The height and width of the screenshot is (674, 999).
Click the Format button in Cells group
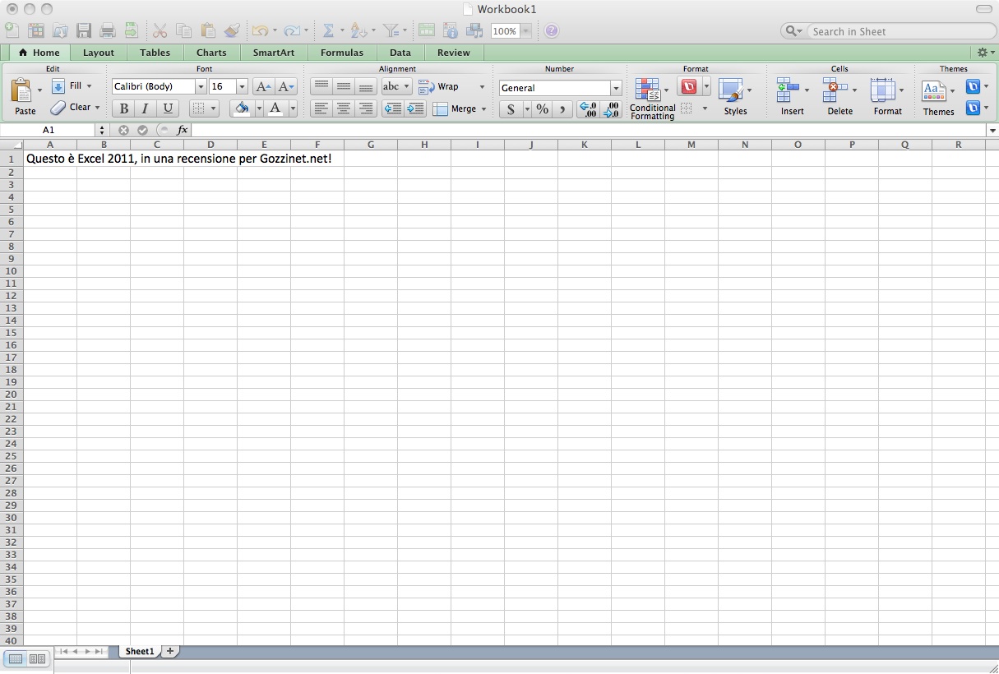click(x=887, y=97)
